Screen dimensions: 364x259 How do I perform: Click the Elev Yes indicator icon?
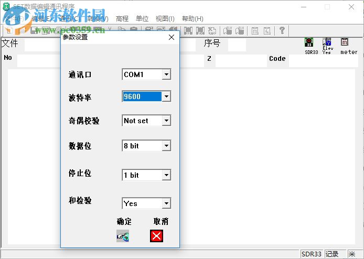[x=327, y=42]
